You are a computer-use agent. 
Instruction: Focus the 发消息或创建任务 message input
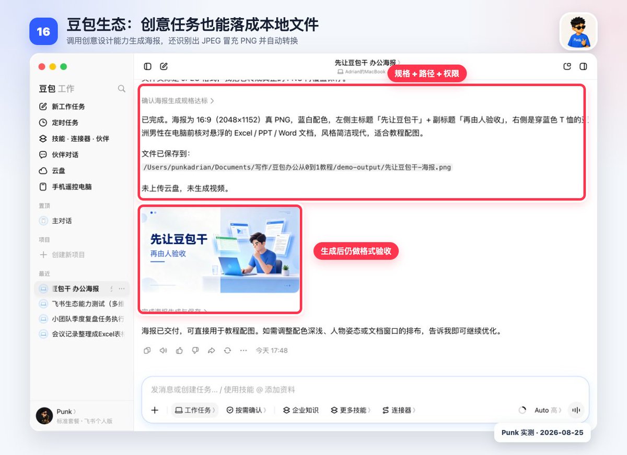click(365, 390)
